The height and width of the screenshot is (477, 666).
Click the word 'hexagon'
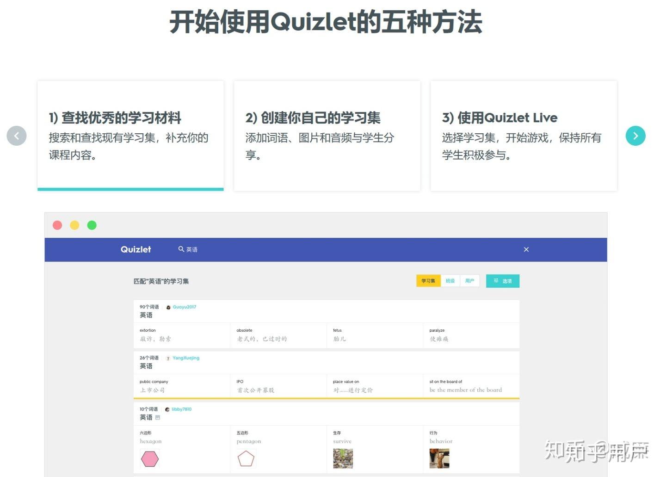(151, 441)
